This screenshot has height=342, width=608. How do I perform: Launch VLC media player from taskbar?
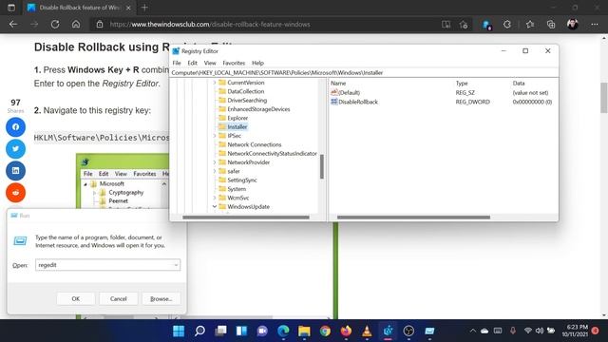(x=367, y=331)
